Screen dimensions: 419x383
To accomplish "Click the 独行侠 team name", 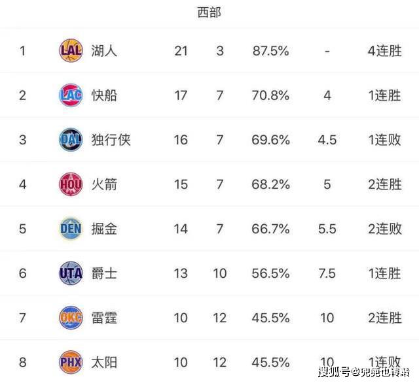I will 111,140.
